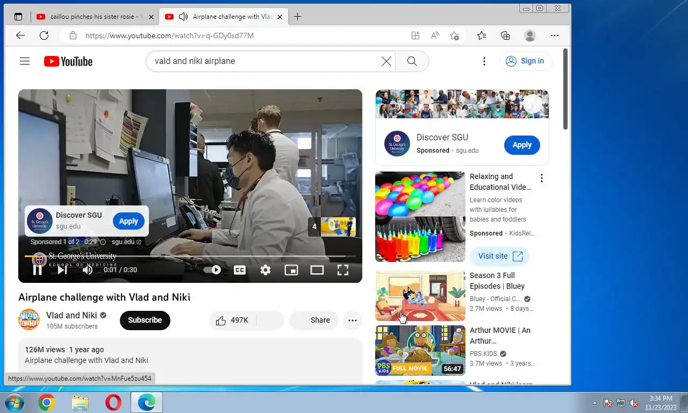Switch to miniplayer mode

pos(291,270)
